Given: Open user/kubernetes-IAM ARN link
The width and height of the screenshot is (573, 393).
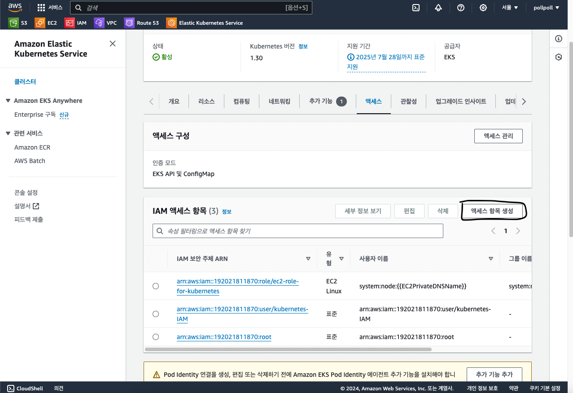Looking at the screenshot, I should click(242, 314).
